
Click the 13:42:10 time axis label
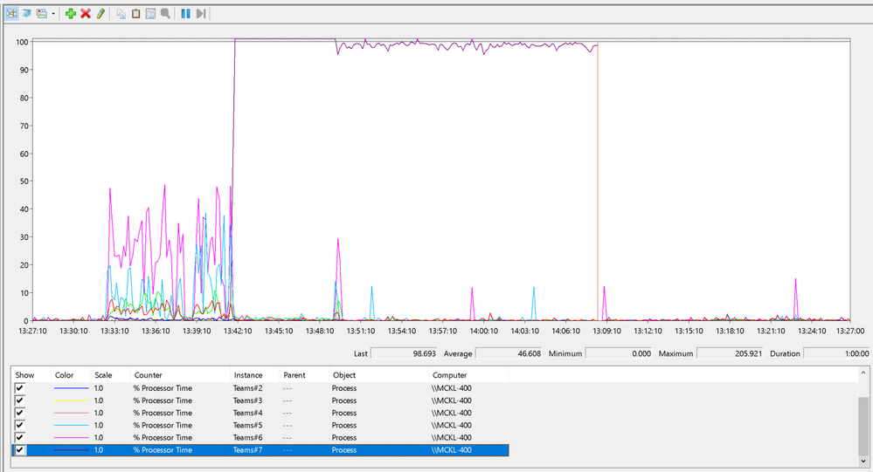[x=238, y=331]
